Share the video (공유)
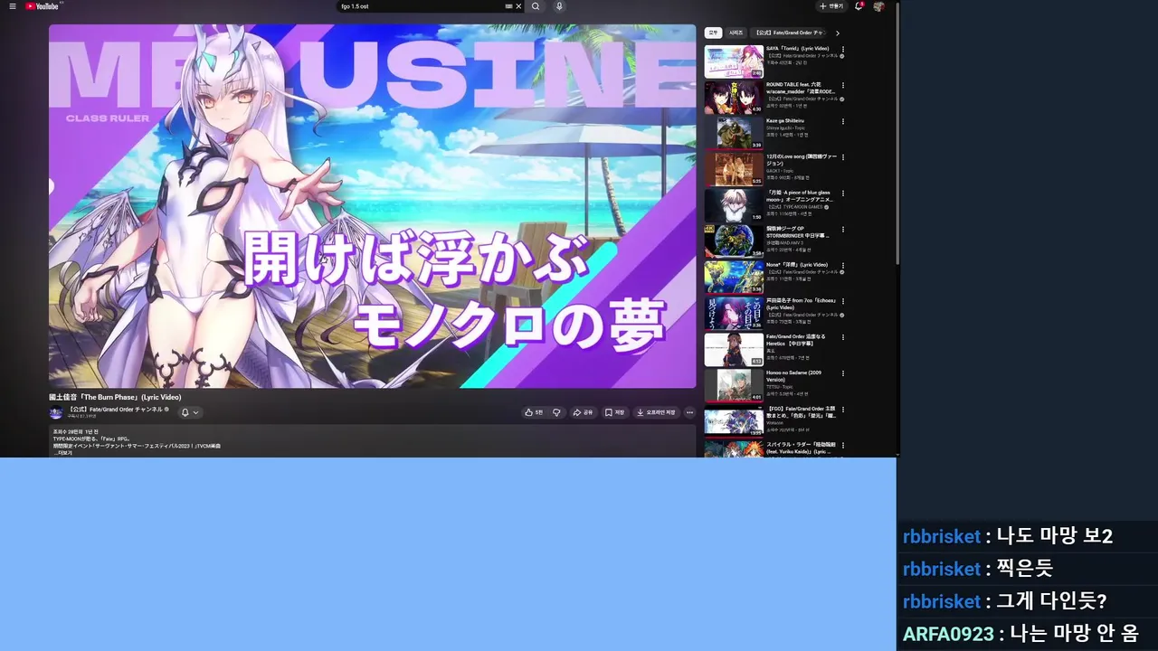The height and width of the screenshot is (651, 1158). pos(583,412)
